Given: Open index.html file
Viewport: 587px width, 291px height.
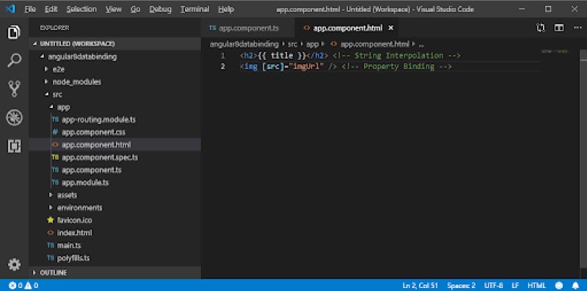Looking at the screenshot, I should [x=74, y=232].
